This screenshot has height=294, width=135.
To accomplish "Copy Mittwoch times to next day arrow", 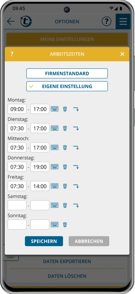I will tap(76, 148).
